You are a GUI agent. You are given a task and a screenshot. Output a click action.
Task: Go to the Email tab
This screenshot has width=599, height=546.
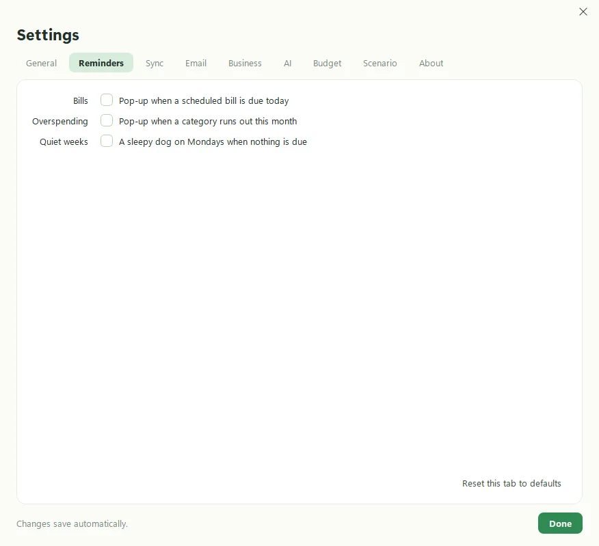coord(196,63)
